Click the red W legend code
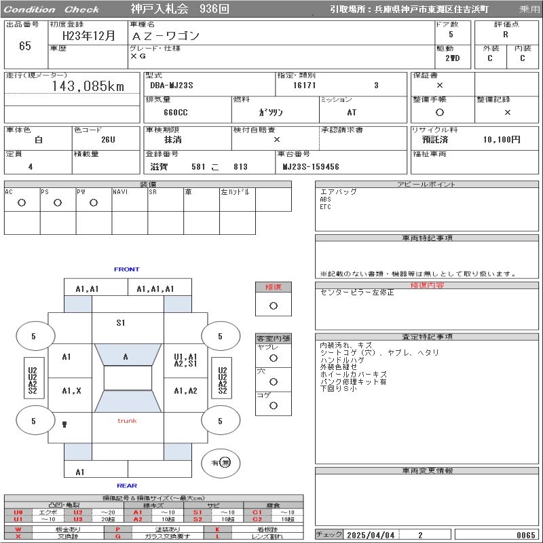 18,529
